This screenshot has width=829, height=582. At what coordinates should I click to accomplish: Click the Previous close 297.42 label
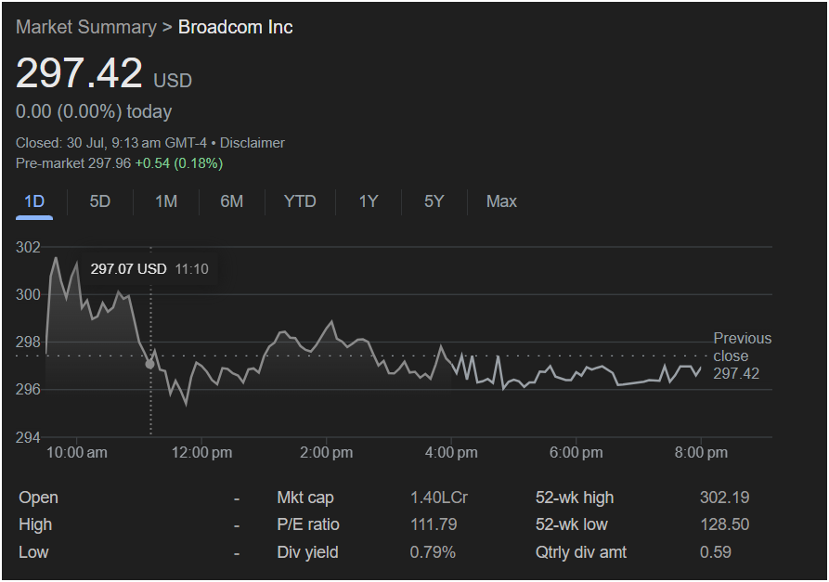tap(743, 356)
